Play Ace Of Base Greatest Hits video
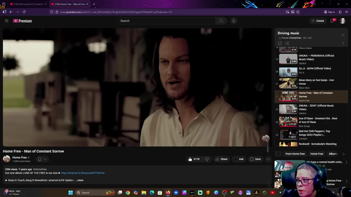The image size is (351, 197). (x=311, y=122)
